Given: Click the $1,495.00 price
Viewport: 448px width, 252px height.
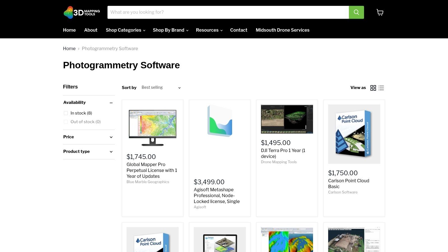Looking at the screenshot, I should pos(276,143).
